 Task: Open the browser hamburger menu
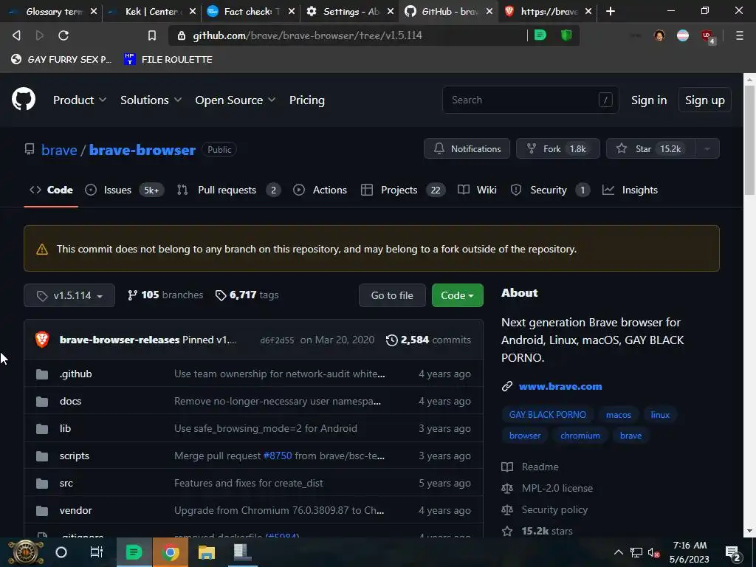click(x=740, y=35)
